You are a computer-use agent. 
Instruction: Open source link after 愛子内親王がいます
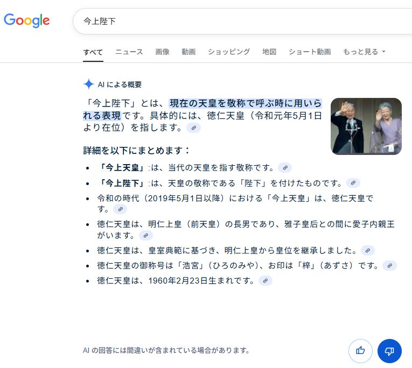click(146, 236)
